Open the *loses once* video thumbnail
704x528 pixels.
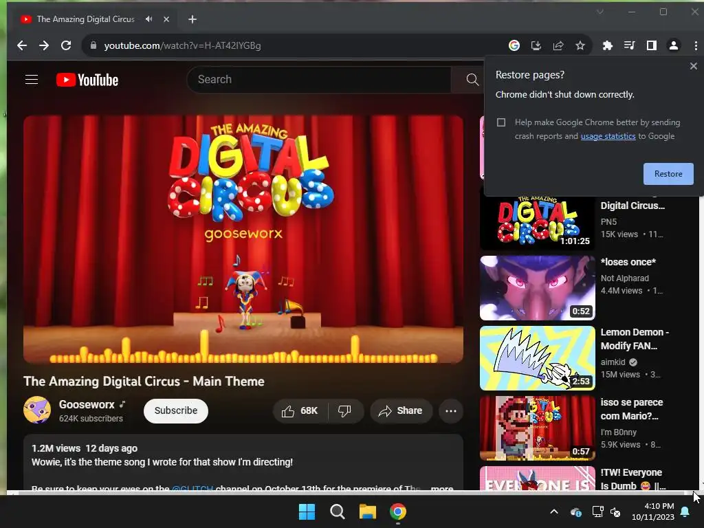[x=538, y=288]
